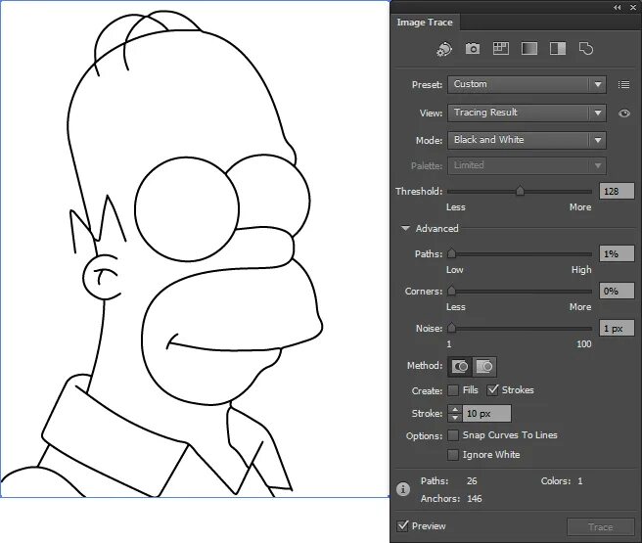Enable the Ignore White checkbox
Image resolution: width=642 pixels, height=543 pixels.
pyautogui.click(x=453, y=455)
